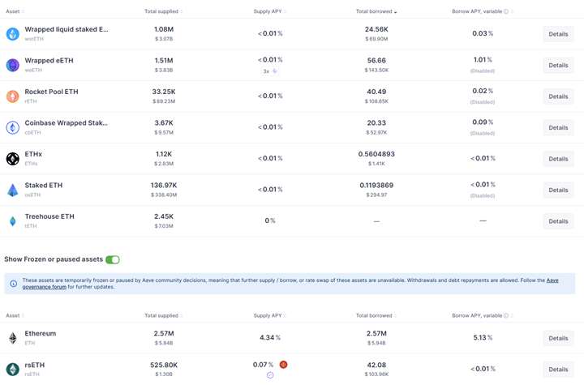Click the rsETH token icon

click(x=13, y=370)
